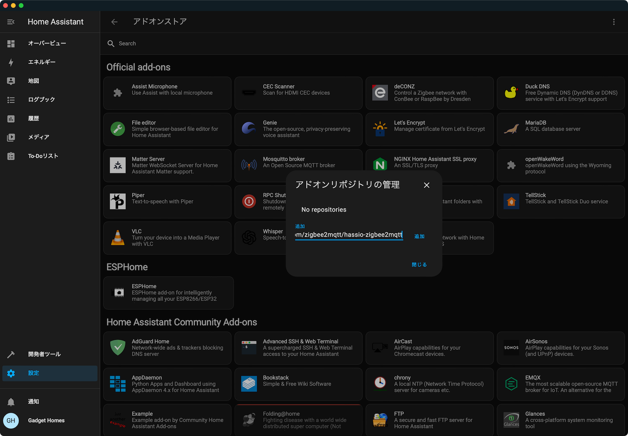This screenshot has height=436, width=628.
Task: Open 開発者ツール in the sidebar
Action: (50, 354)
